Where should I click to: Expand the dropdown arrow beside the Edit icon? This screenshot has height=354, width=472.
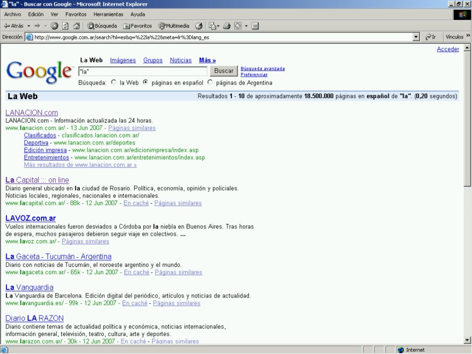(x=246, y=26)
